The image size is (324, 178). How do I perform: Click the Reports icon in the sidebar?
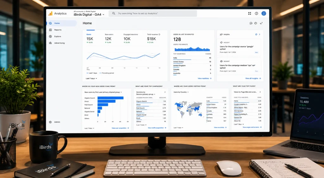(x=50, y=30)
